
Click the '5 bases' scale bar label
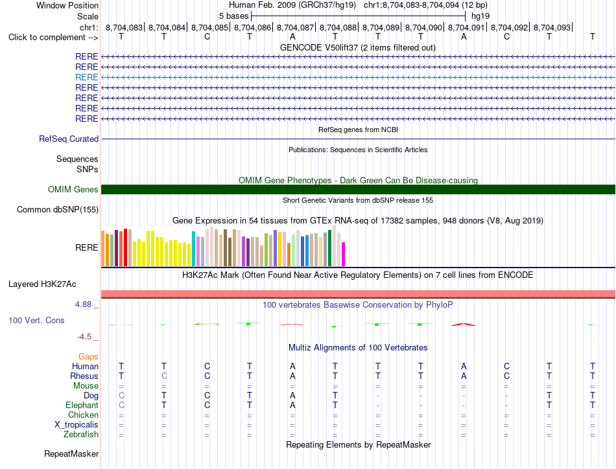pos(233,16)
